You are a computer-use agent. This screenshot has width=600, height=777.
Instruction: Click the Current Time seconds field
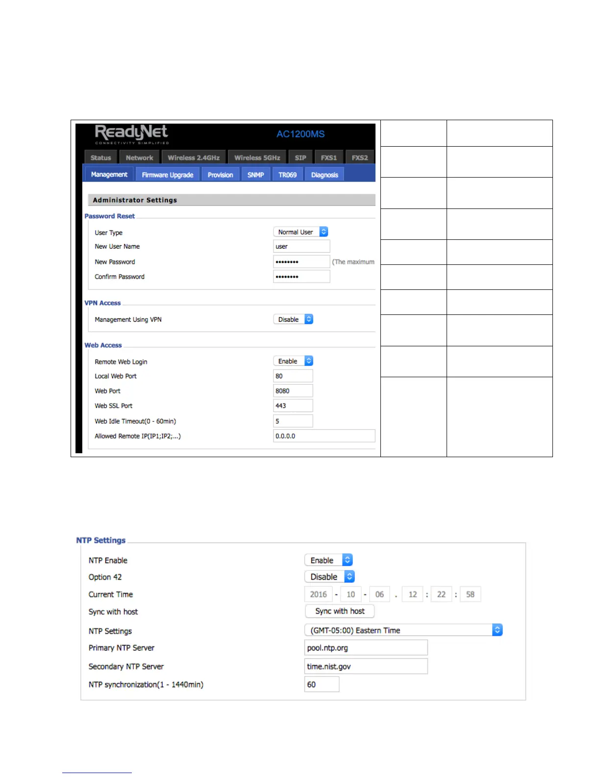[x=471, y=594]
